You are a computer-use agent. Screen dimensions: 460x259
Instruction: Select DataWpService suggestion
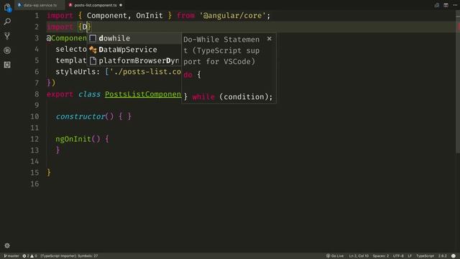point(134,50)
